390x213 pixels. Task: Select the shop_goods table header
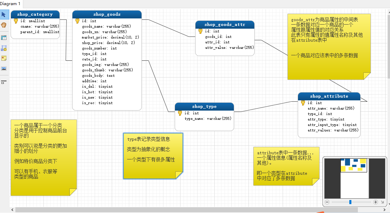tap(107, 14)
